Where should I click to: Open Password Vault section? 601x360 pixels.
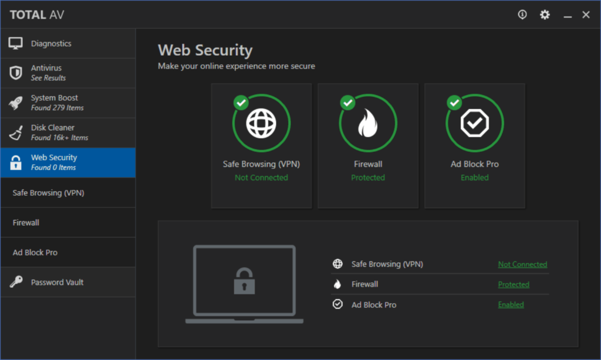click(x=68, y=282)
